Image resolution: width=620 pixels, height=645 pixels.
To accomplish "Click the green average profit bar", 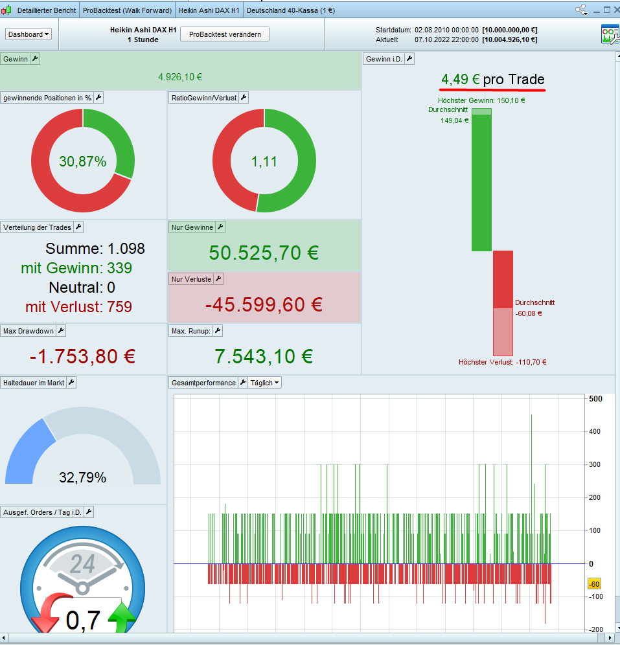I will (x=481, y=183).
